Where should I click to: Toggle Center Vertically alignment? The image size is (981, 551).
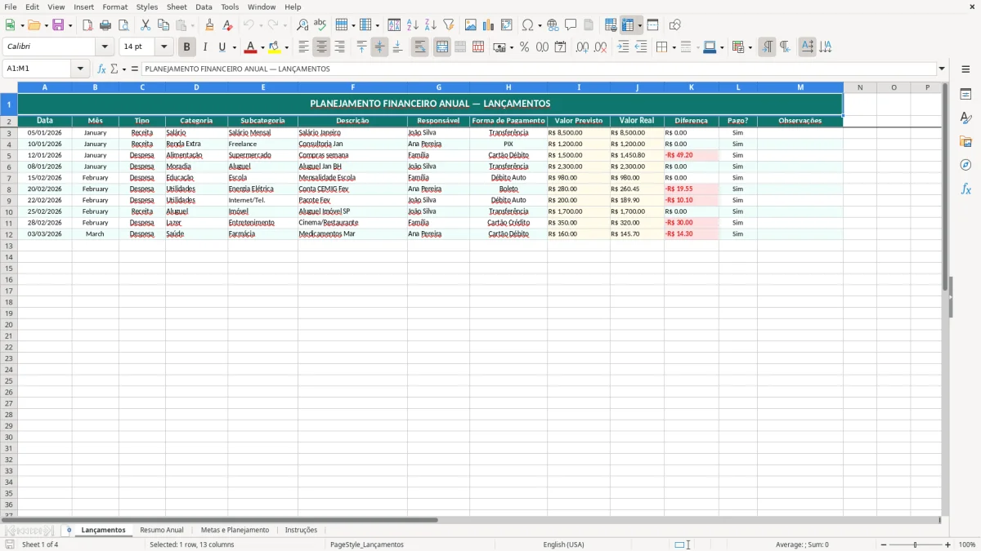tap(379, 47)
